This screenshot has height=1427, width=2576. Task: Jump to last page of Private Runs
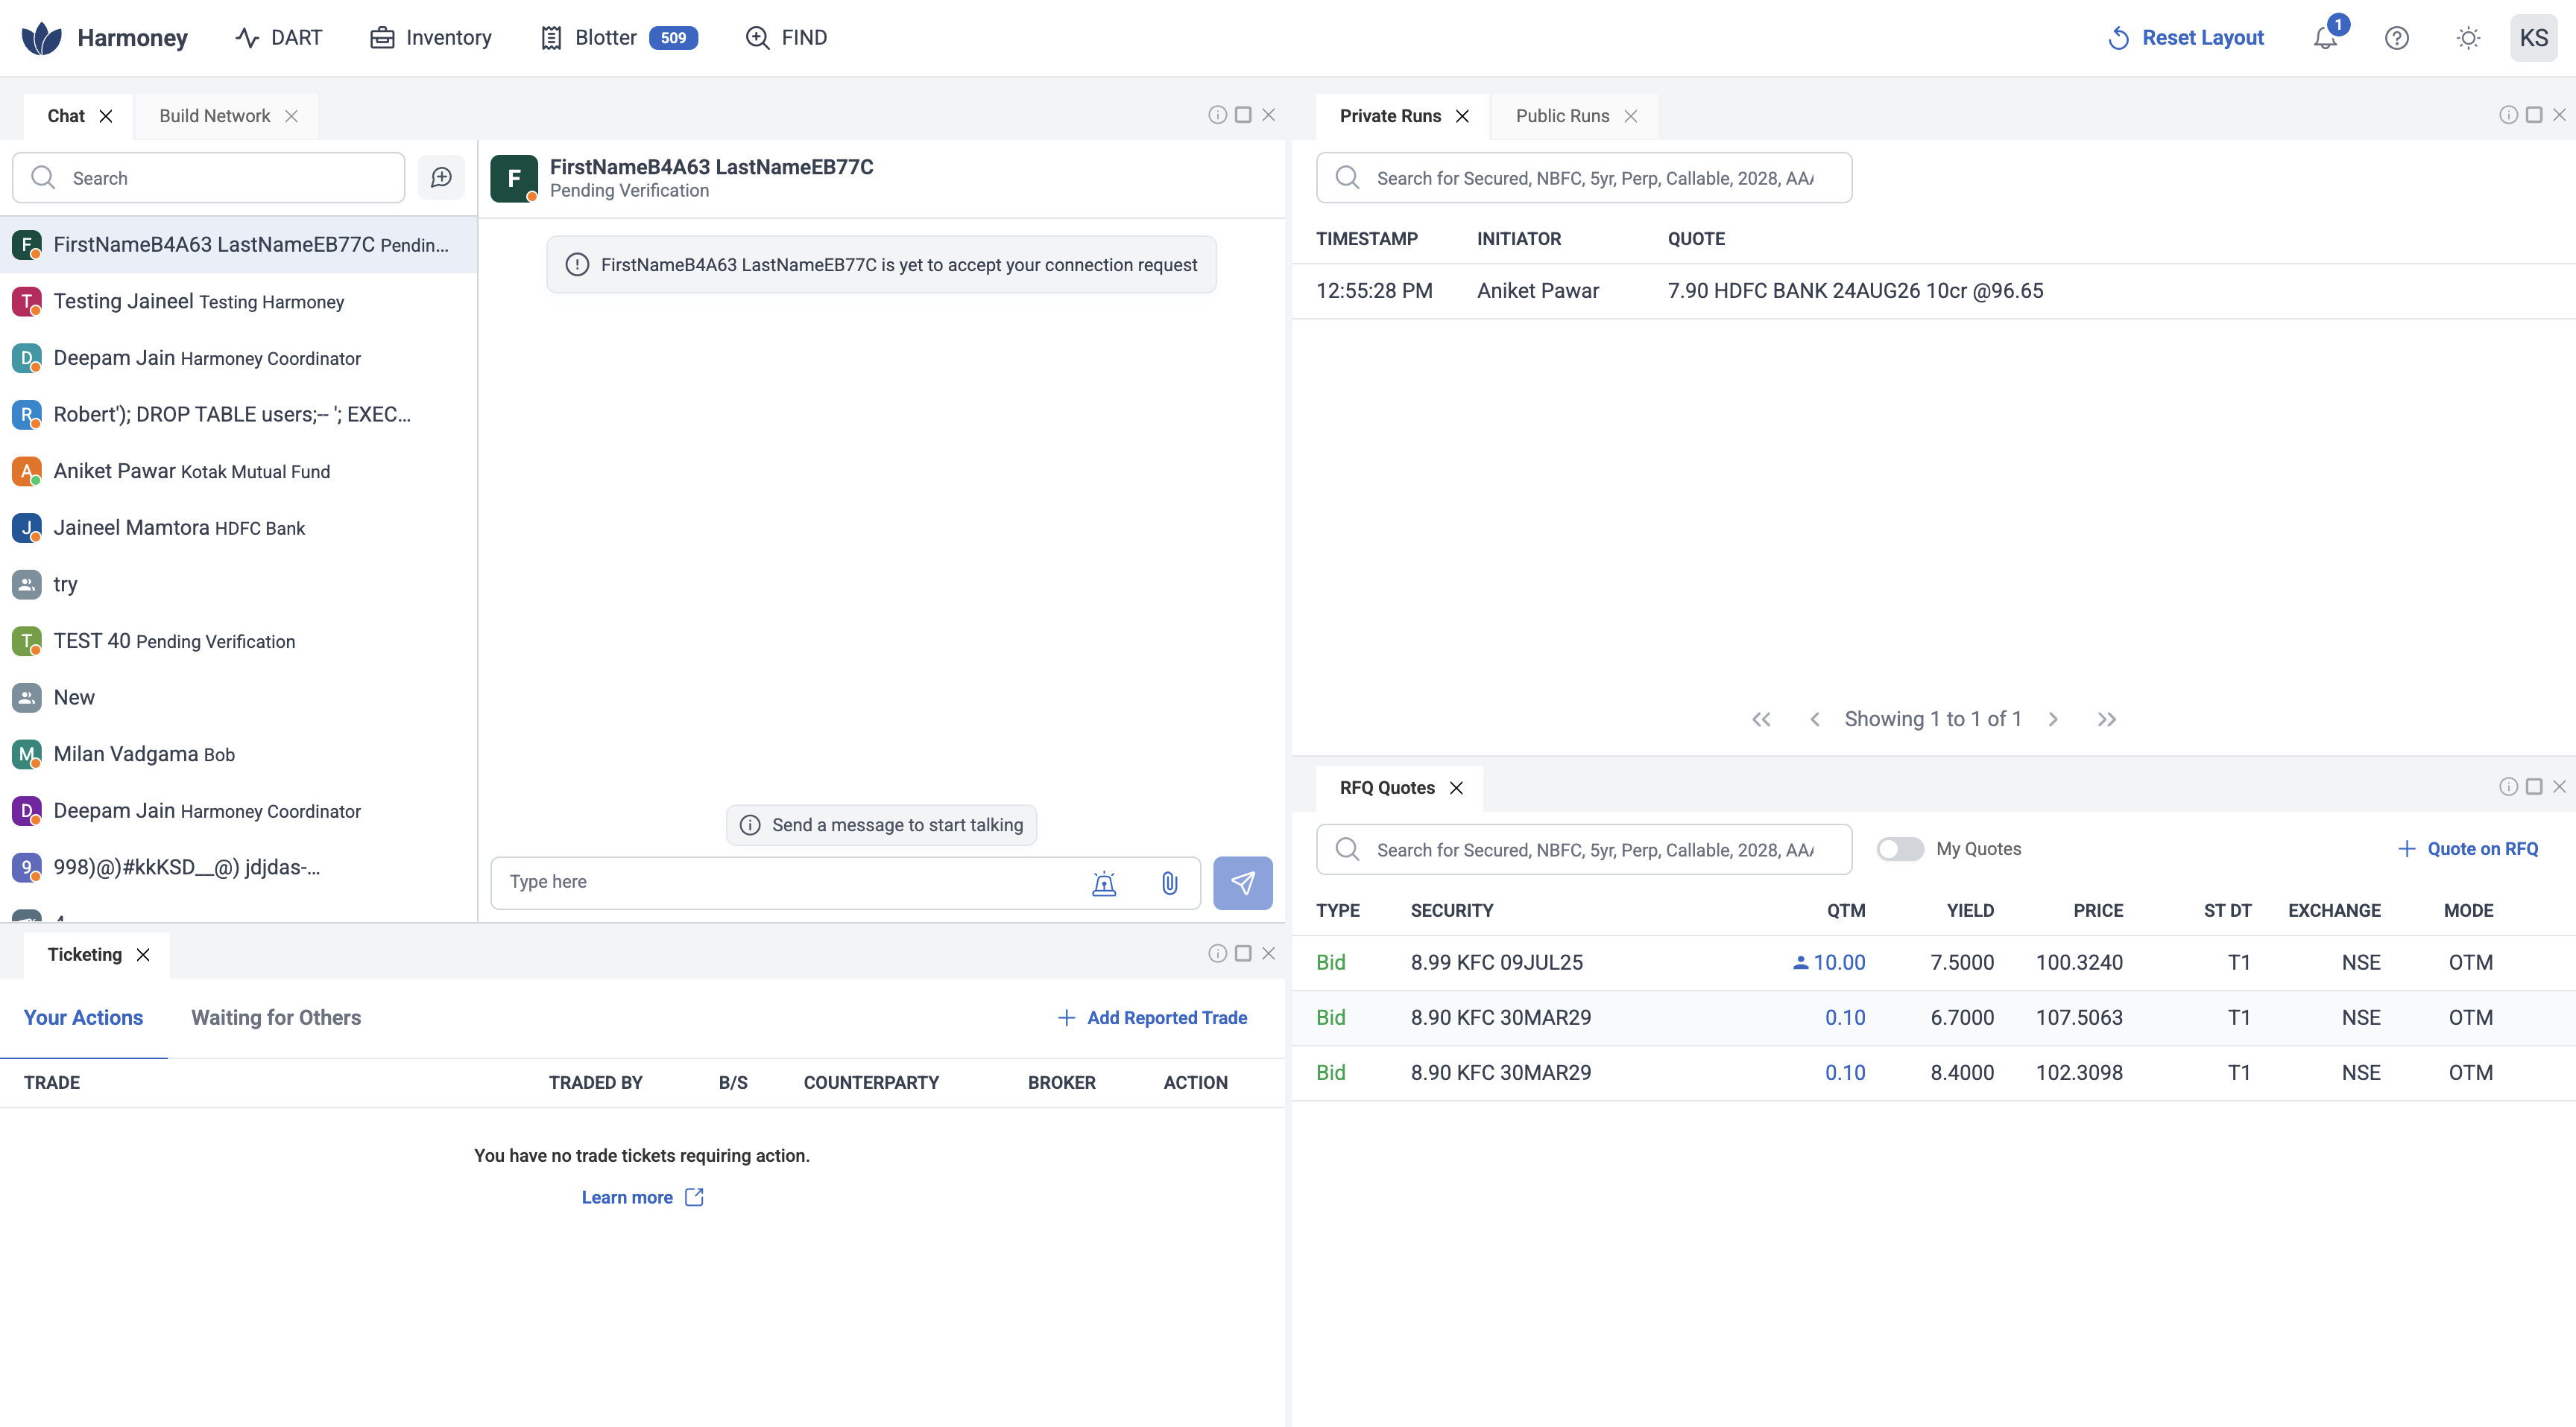click(x=2107, y=719)
